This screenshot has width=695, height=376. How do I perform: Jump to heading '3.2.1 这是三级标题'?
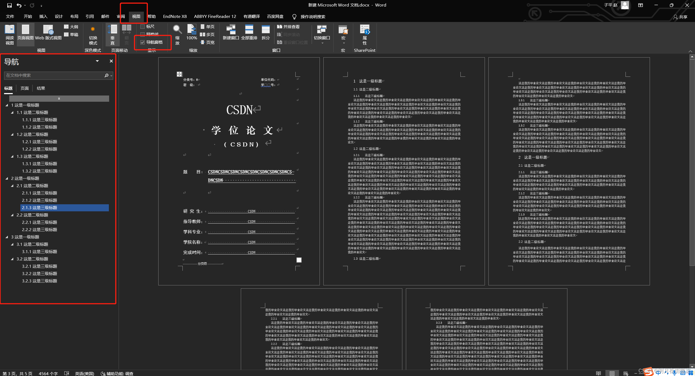click(39, 266)
